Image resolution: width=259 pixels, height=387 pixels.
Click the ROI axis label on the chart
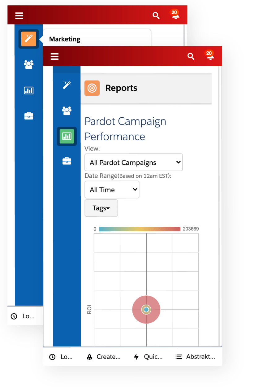[x=89, y=310]
